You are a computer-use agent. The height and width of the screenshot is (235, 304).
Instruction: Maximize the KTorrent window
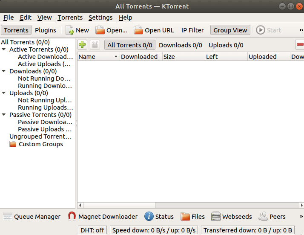(x=291, y=6)
